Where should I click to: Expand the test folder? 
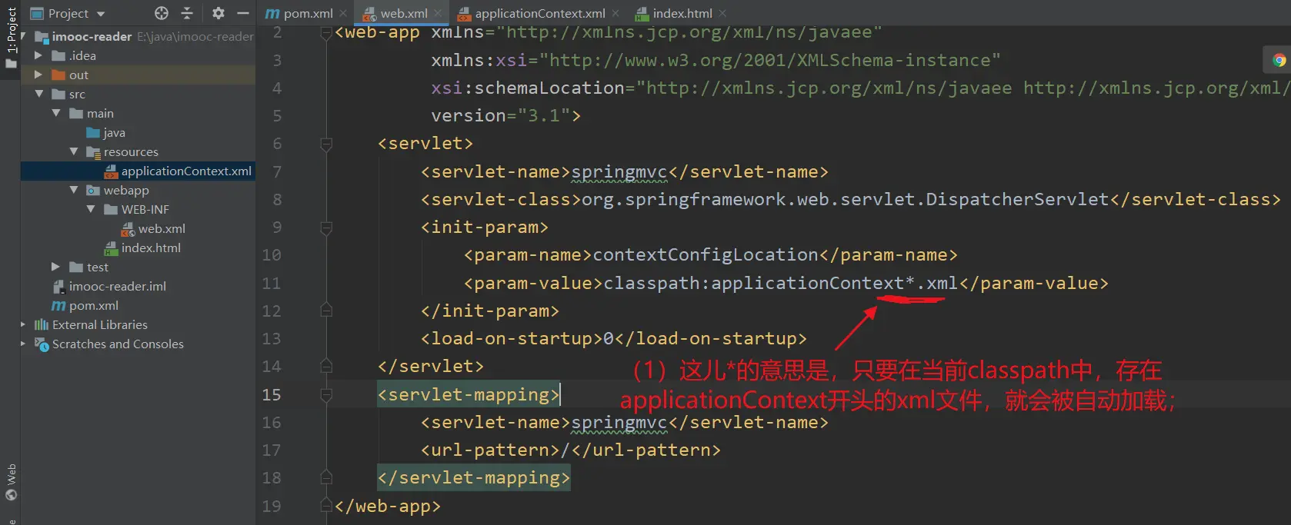(55, 267)
